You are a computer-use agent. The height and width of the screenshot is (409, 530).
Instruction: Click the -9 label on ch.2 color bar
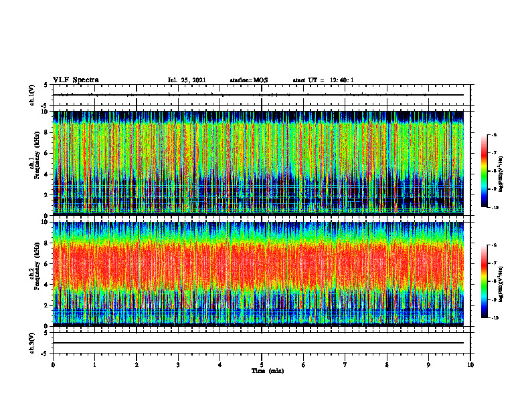click(494, 299)
